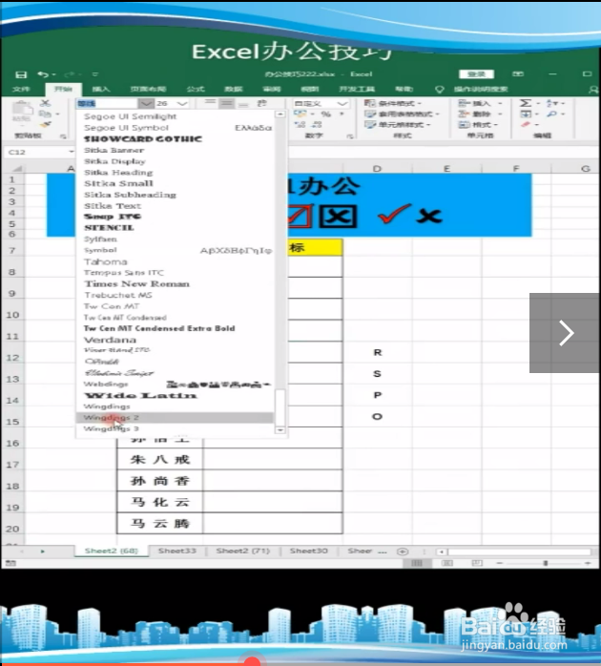Open the Sheet30 worksheet tab
Viewport: 601px width, 666px height.
click(309, 551)
